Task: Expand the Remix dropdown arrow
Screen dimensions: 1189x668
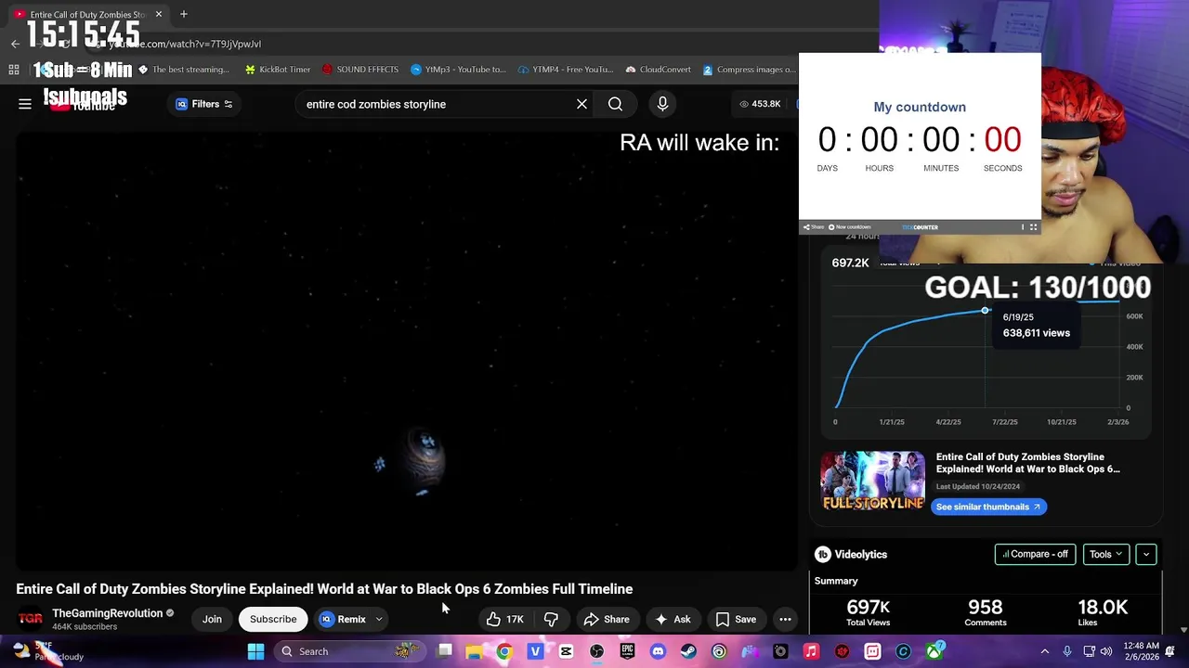Action: [x=379, y=619]
